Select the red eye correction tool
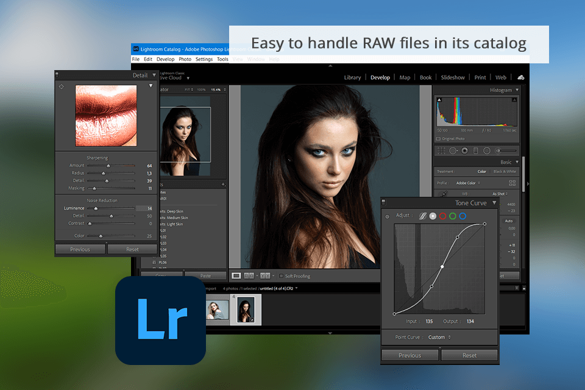 [x=464, y=151]
